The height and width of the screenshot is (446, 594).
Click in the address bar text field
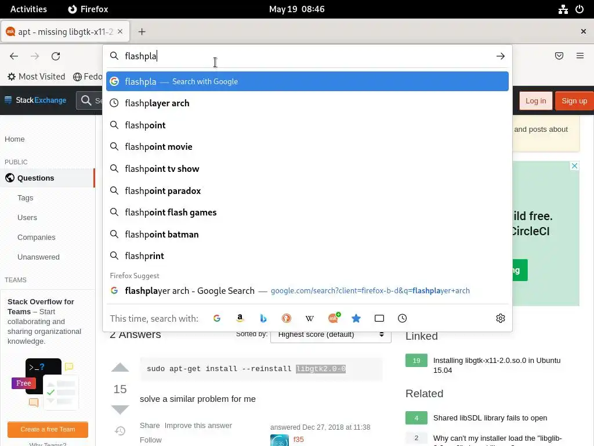(307, 56)
